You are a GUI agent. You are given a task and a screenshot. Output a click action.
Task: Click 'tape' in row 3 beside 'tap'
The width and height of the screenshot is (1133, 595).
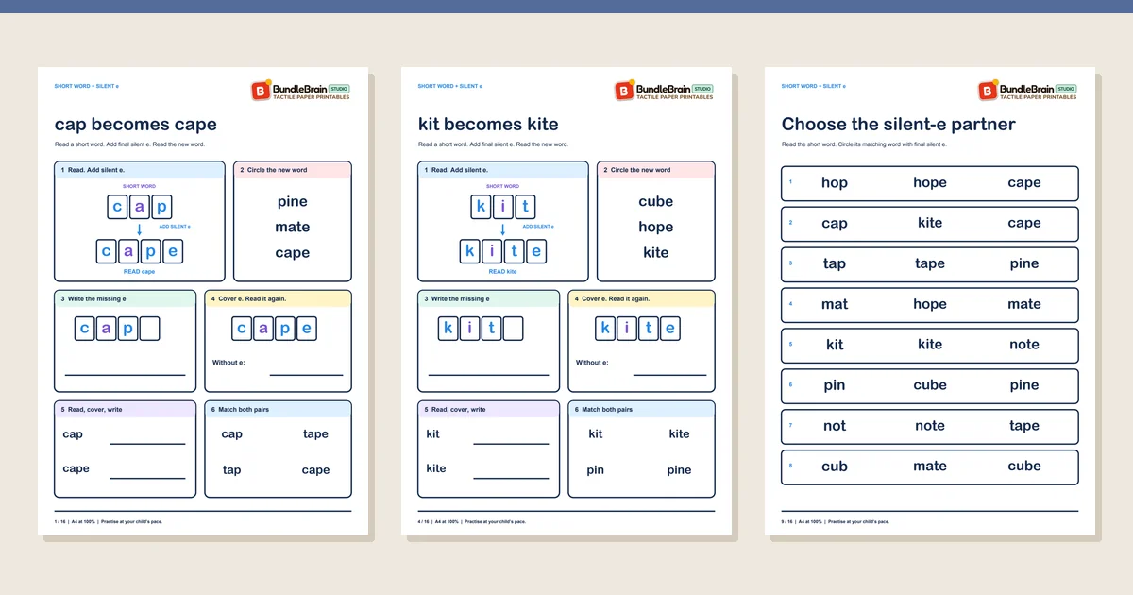[930, 264]
